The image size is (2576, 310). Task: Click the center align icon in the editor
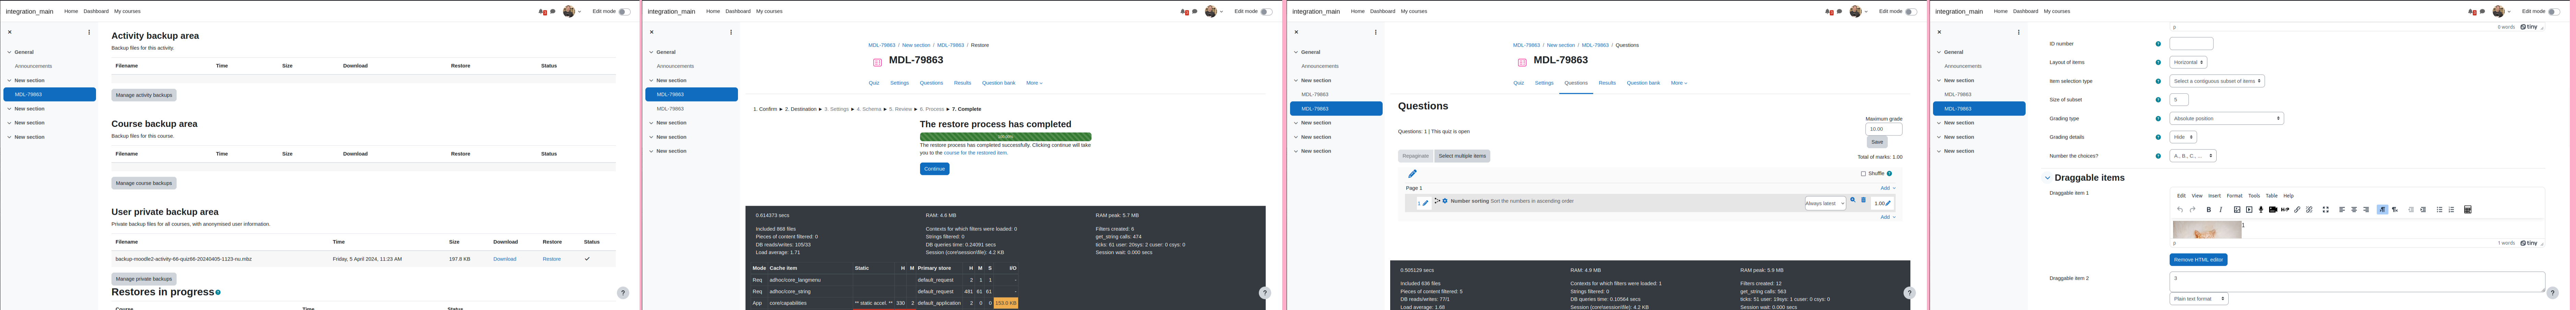coord(2354,210)
